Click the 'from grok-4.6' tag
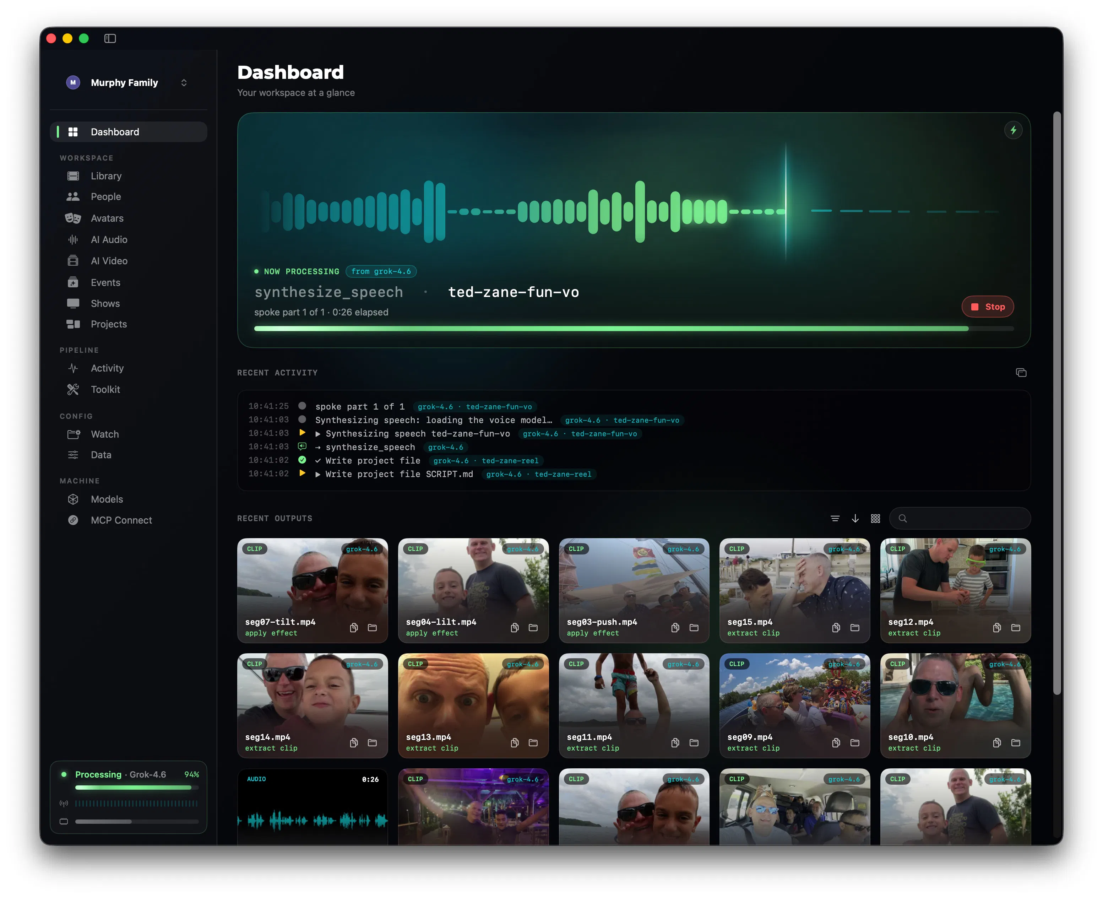The image size is (1103, 898). (x=381, y=271)
